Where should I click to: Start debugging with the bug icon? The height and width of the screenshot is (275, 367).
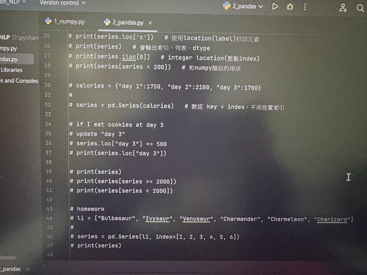tap(290, 6)
